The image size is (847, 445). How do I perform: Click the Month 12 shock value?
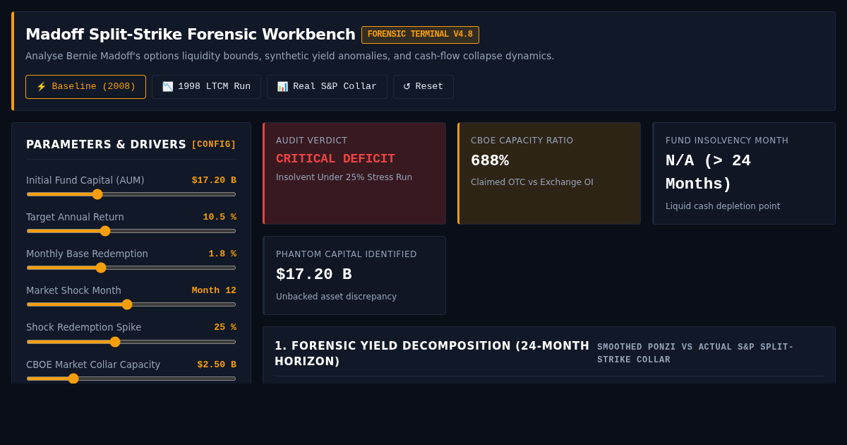click(214, 290)
